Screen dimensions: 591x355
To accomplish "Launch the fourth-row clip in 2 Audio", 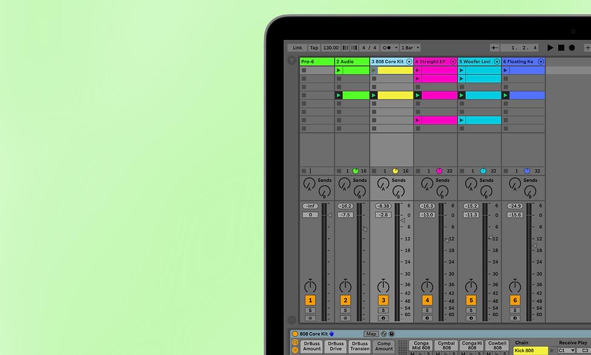I will point(339,95).
